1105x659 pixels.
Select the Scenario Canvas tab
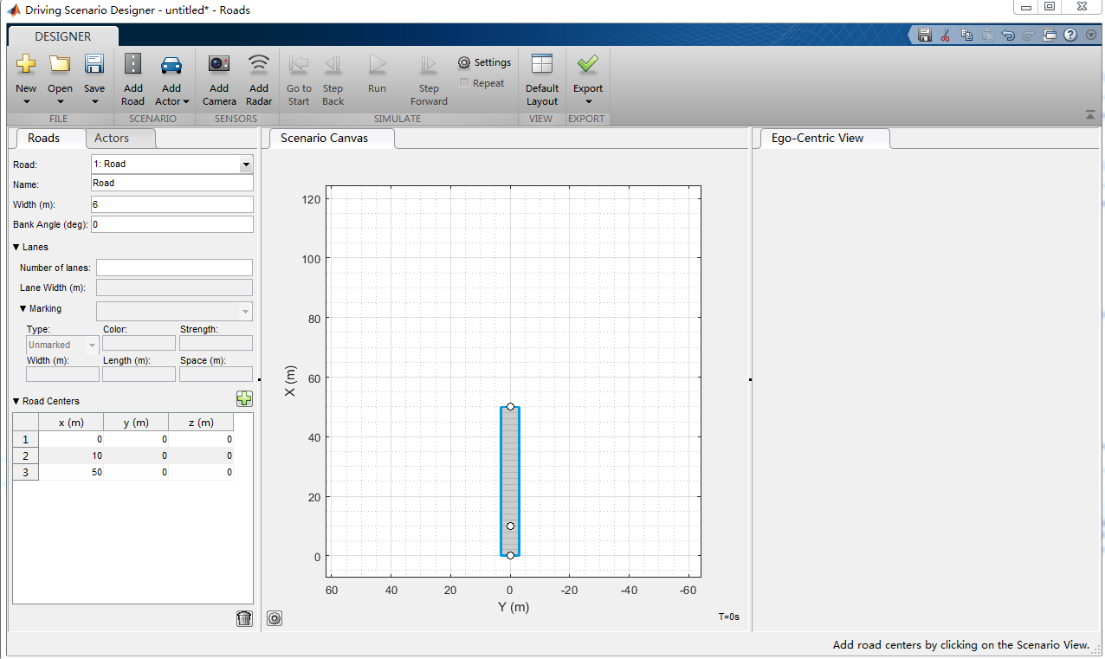pyautogui.click(x=324, y=138)
